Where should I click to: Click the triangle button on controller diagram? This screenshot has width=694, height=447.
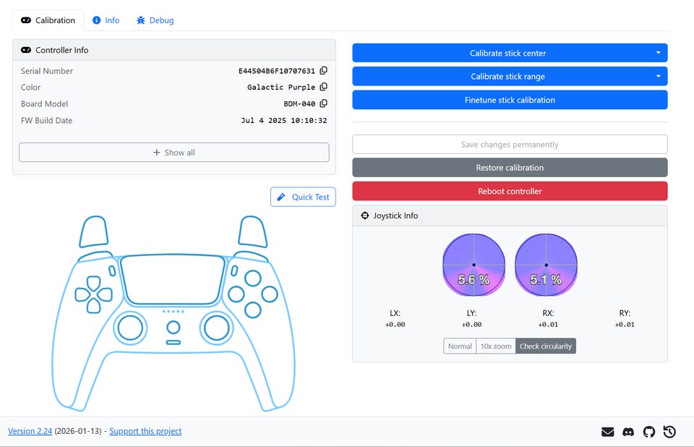click(253, 278)
